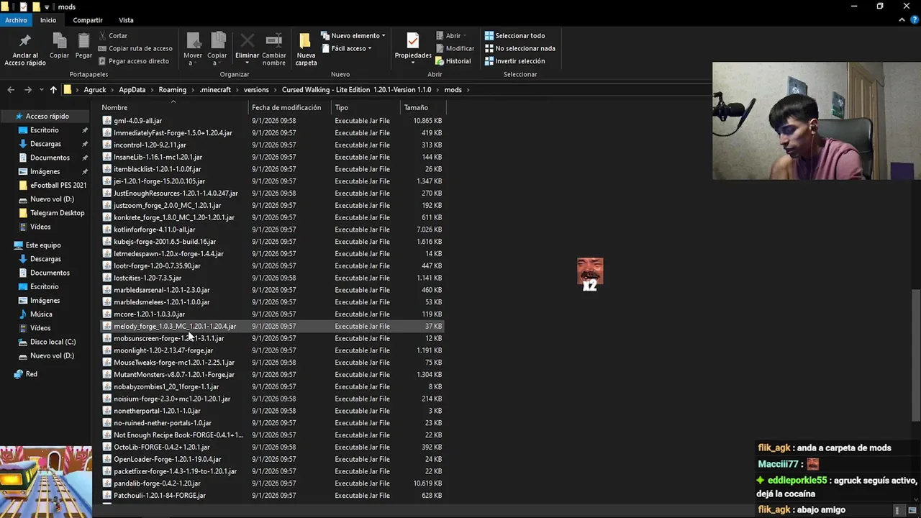Click Roaming in the address path
Image resolution: width=921 pixels, height=518 pixels.
click(x=172, y=90)
